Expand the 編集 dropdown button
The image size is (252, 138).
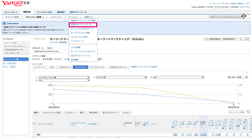(37, 112)
